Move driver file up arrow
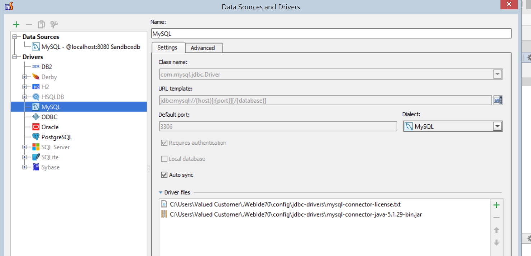This screenshot has height=256, width=531. [x=497, y=230]
